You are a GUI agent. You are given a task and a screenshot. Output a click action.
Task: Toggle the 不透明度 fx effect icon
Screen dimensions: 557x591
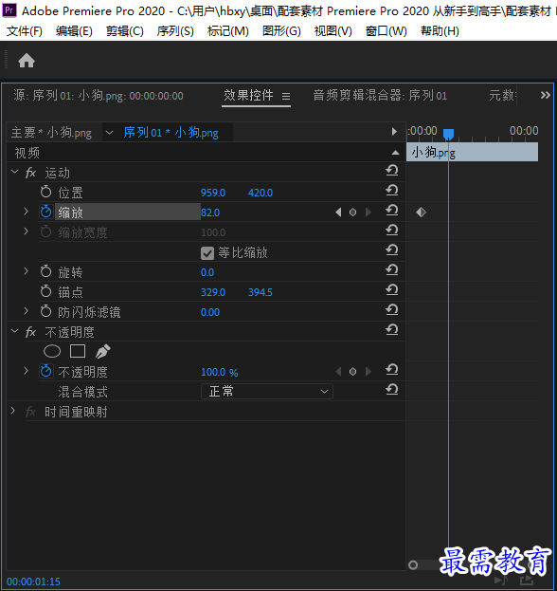pos(30,332)
